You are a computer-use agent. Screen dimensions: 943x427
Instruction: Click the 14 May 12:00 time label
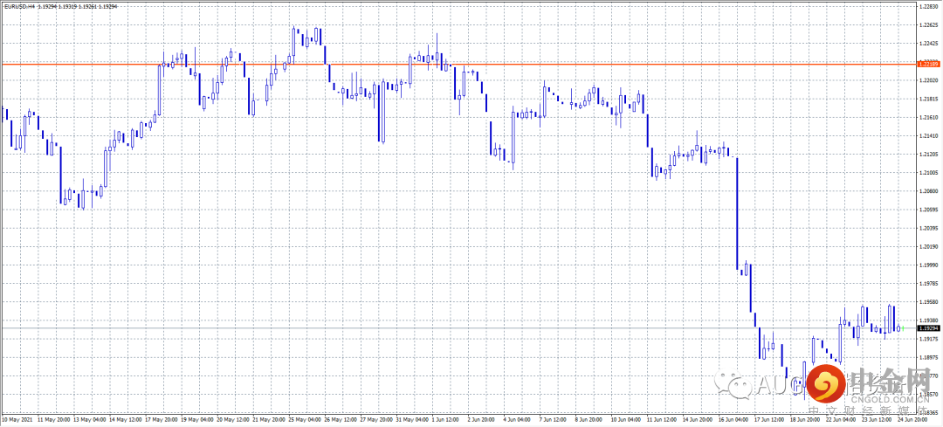[x=127, y=419]
